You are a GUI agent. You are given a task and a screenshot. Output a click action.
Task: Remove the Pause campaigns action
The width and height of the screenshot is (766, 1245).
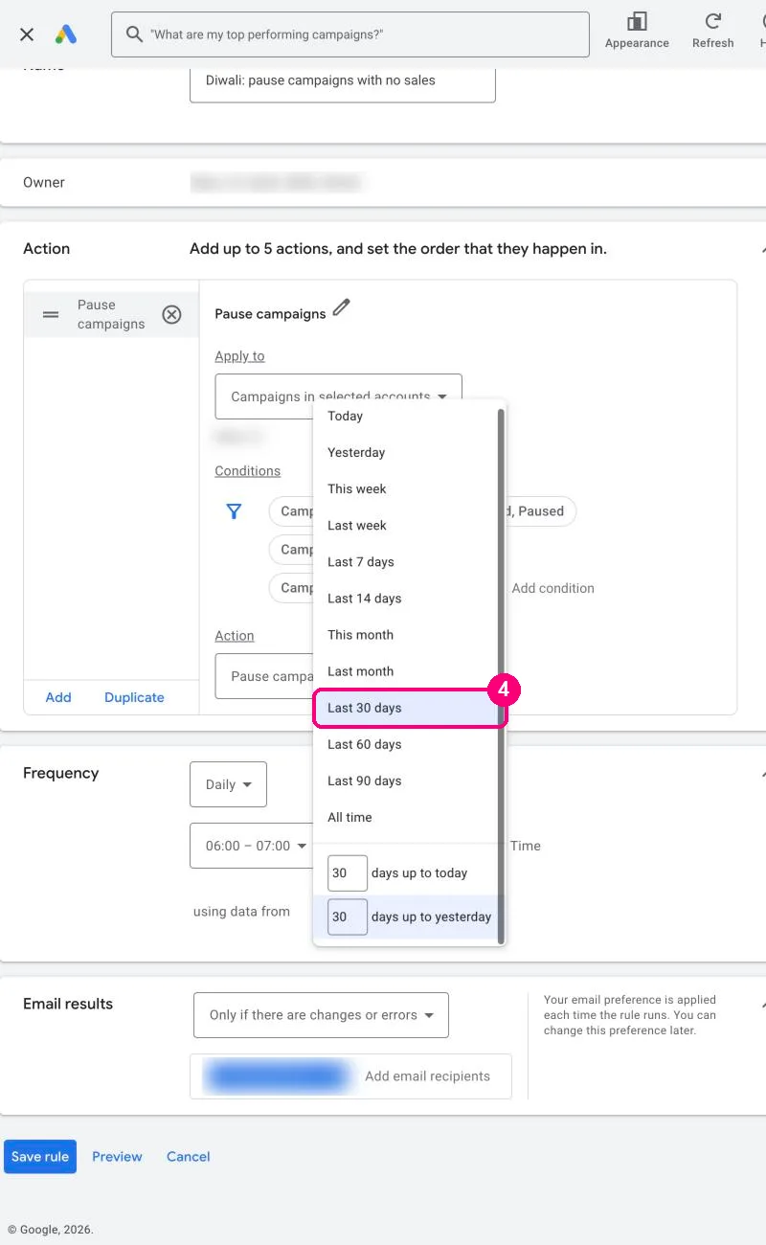[171, 314]
